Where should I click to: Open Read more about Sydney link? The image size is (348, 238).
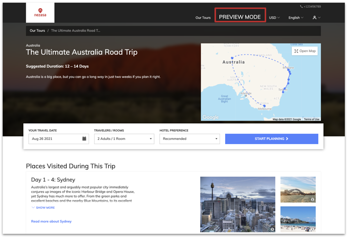51,221
